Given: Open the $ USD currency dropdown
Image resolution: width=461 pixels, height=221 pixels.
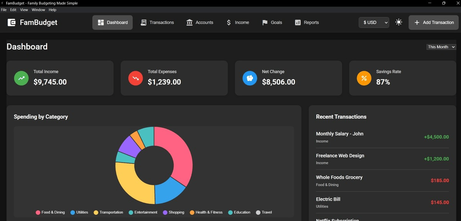Looking at the screenshot, I should click(x=374, y=22).
